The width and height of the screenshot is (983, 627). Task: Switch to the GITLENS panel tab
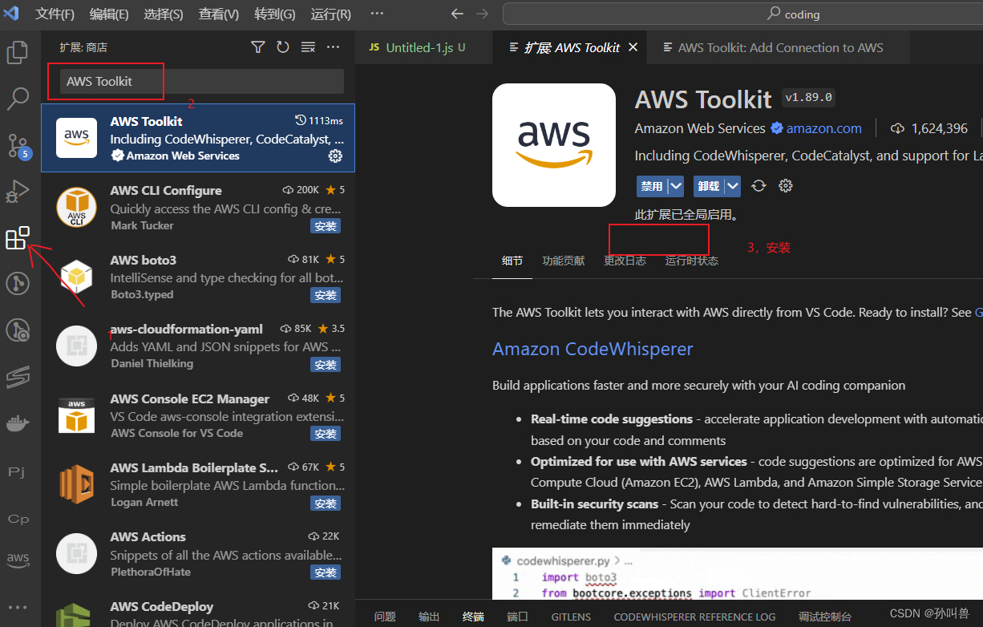[571, 617]
